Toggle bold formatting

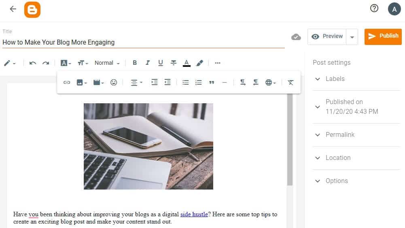pyautogui.click(x=135, y=63)
